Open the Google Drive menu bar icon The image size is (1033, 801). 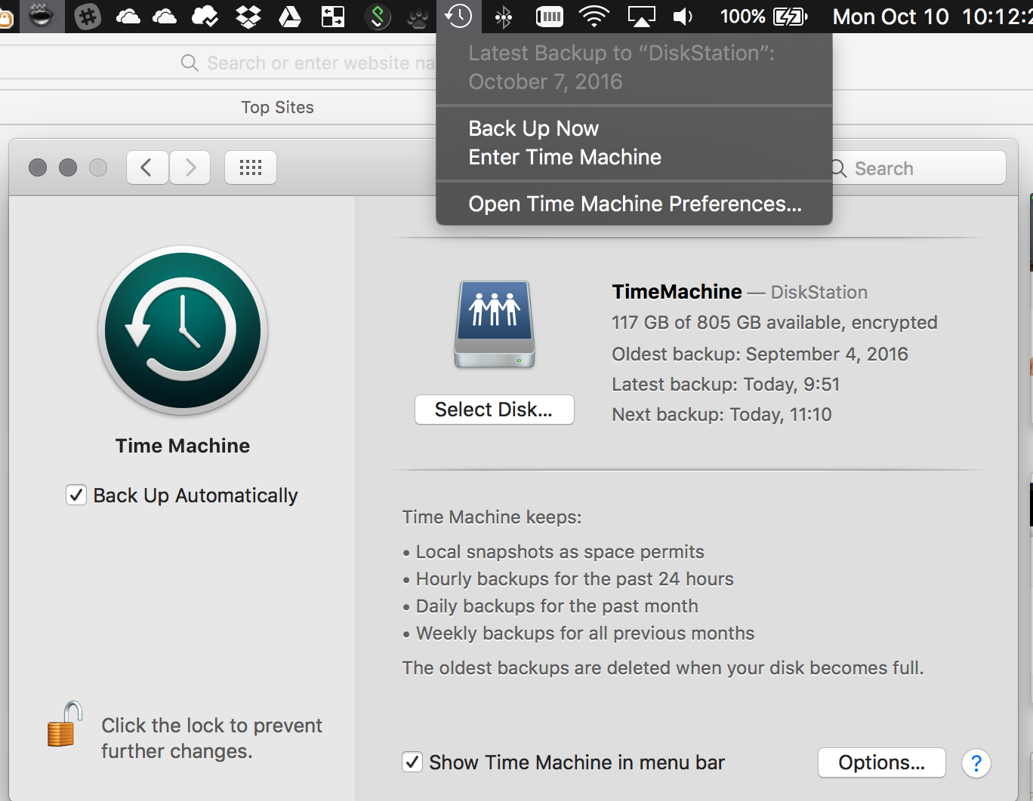pos(290,16)
